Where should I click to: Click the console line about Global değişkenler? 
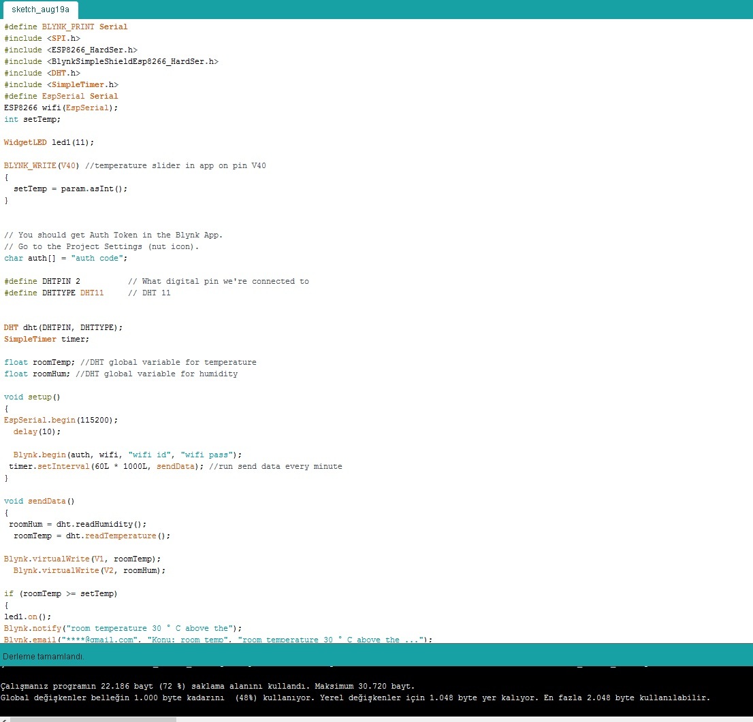(355, 698)
